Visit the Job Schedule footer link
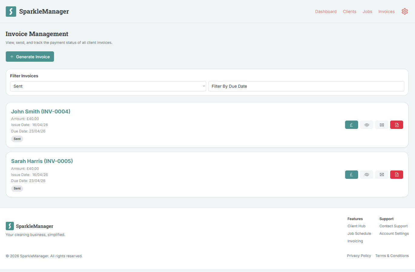The height and width of the screenshot is (272, 415). click(x=359, y=233)
